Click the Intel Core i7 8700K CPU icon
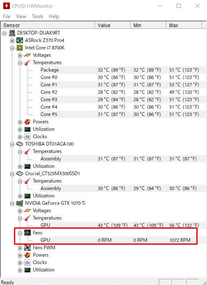The width and height of the screenshot is (207, 285). tap(20, 48)
